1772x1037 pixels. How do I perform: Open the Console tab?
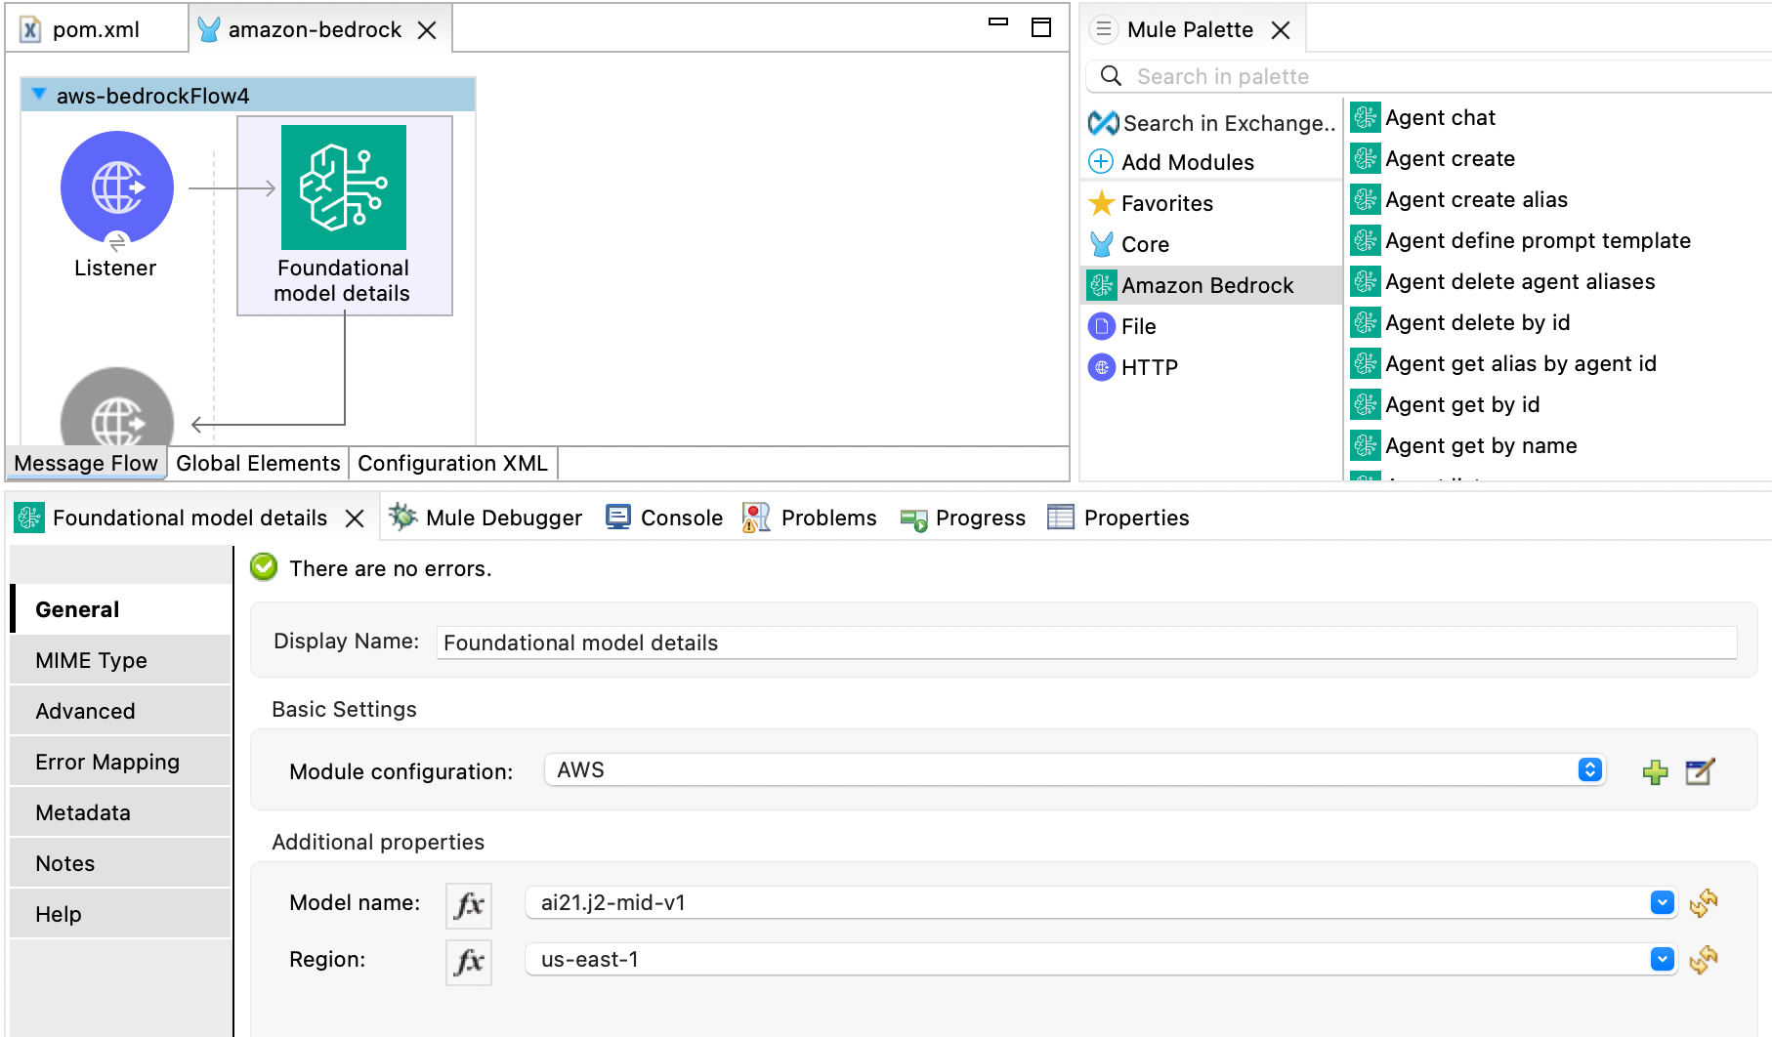tap(664, 518)
